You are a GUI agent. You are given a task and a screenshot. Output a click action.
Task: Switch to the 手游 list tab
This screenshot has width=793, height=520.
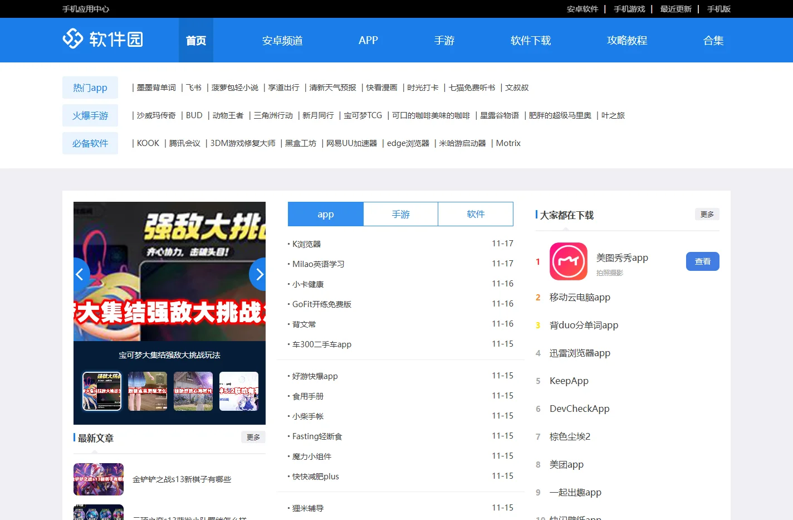pos(401,214)
